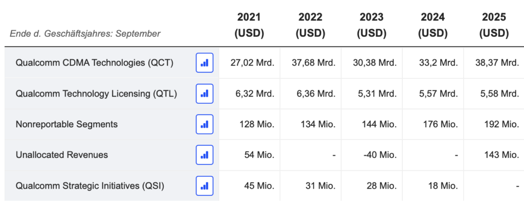The height and width of the screenshot is (208, 524).
Task: Click the Qualcomm CDMA Technologies (QCT) label
Action: click(x=95, y=63)
